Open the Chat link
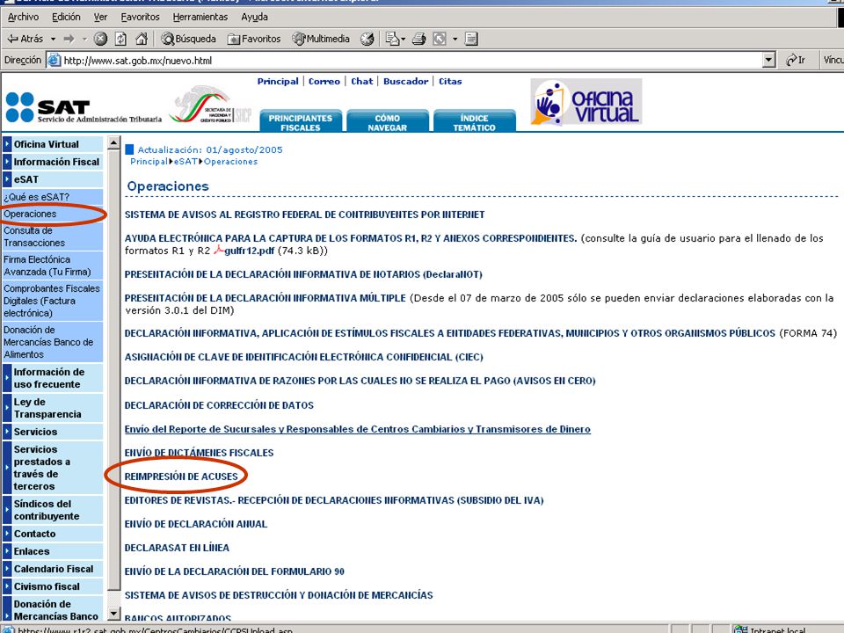844x633 pixels. 361,81
